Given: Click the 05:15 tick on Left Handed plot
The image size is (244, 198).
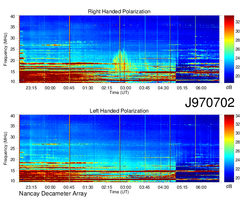Looking at the screenshot, I should [182, 187].
